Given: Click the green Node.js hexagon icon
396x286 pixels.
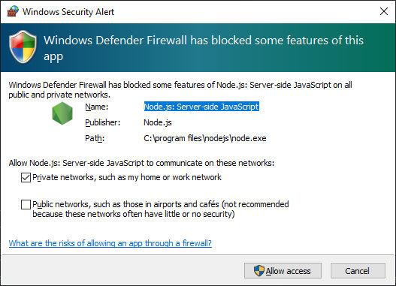Looking at the screenshot, I should (62, 113).
